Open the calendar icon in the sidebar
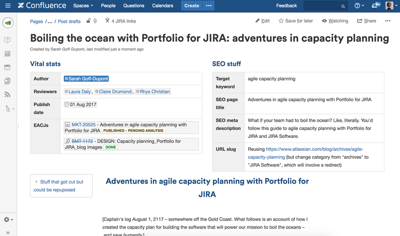Image resolution: width=400 pixels, height=236 pixels. [x=8, y=68]
